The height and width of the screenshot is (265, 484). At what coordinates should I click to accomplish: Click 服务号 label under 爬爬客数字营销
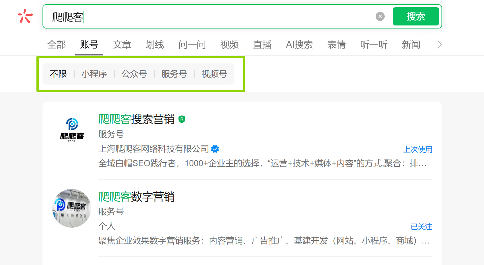click(111, 211)
